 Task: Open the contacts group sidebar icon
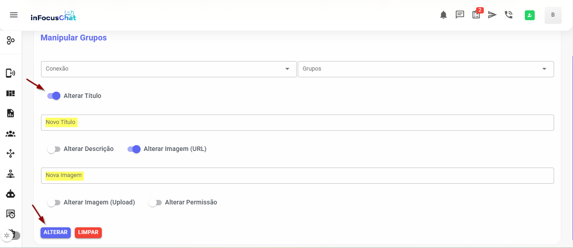click(x=10, y=133)
